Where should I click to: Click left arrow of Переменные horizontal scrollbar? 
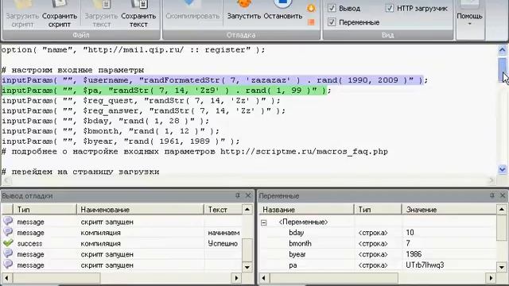point(263,278)
